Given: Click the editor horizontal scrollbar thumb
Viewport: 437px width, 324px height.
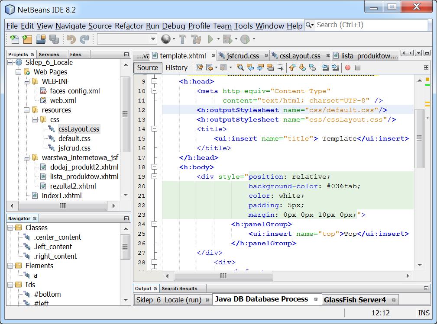Looking at the screenshot, I should point(223,276).
